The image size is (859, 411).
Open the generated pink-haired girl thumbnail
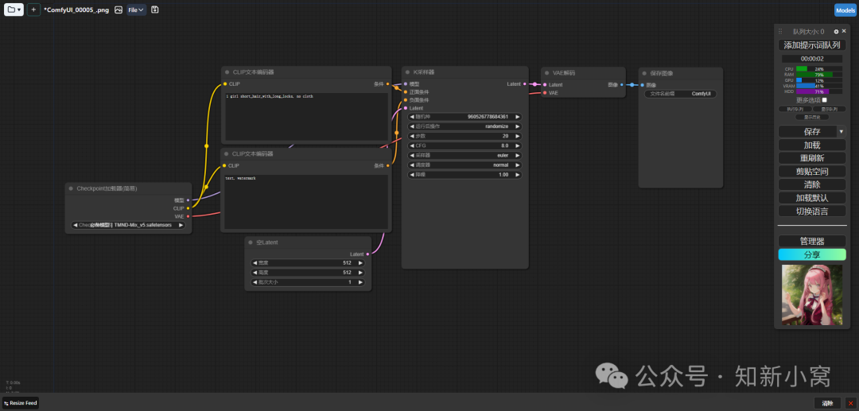[812, 295]
